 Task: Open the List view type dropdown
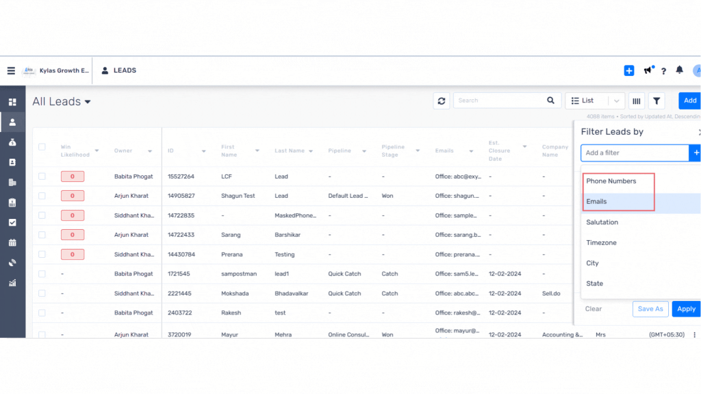pyautogui.click(x=594, y=101)
